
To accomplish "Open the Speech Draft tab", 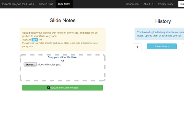I will [46, 4].
